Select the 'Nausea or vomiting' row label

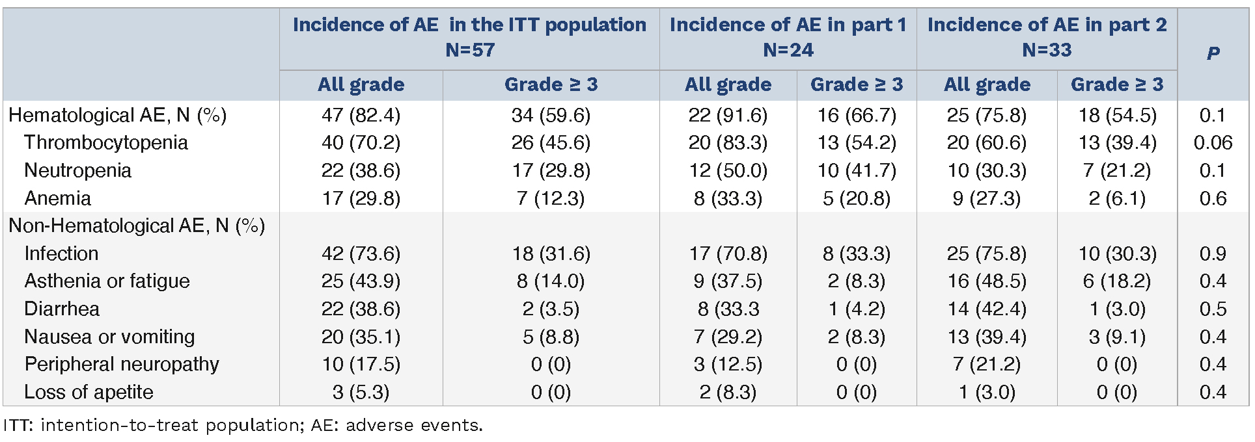109,337
